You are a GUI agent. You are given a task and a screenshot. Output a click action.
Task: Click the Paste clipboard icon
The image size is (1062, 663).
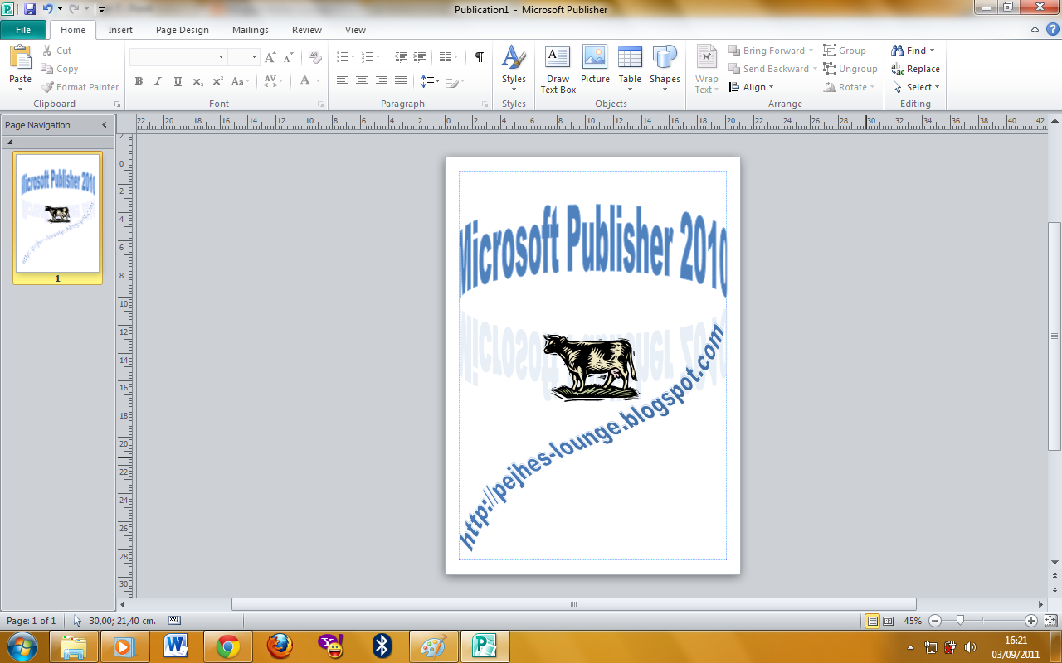(x=20, y=58)
